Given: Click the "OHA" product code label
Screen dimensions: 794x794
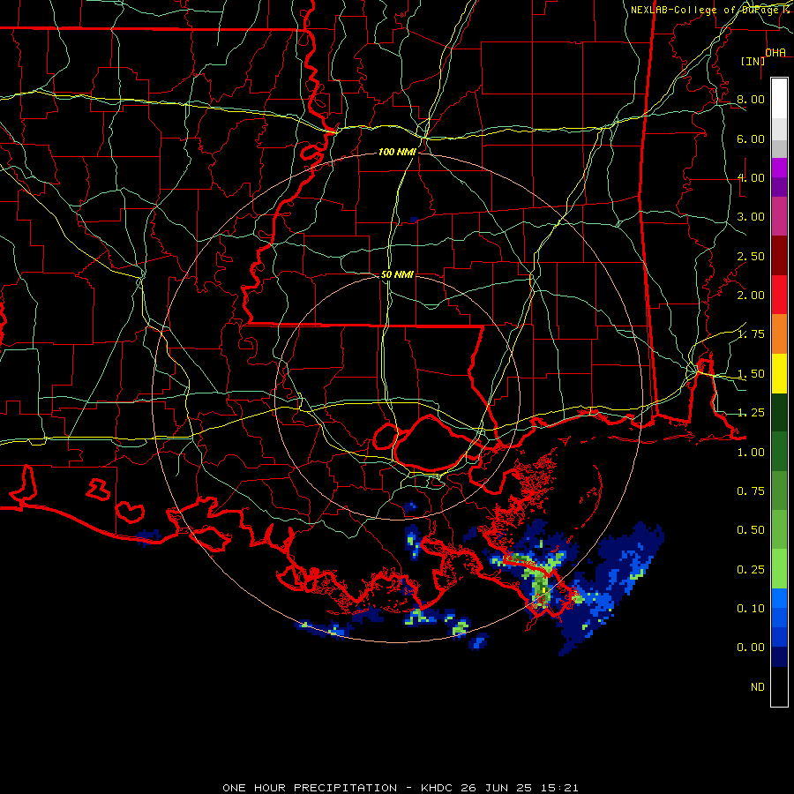Looking at the screenshot, I should tap(775, 52).
